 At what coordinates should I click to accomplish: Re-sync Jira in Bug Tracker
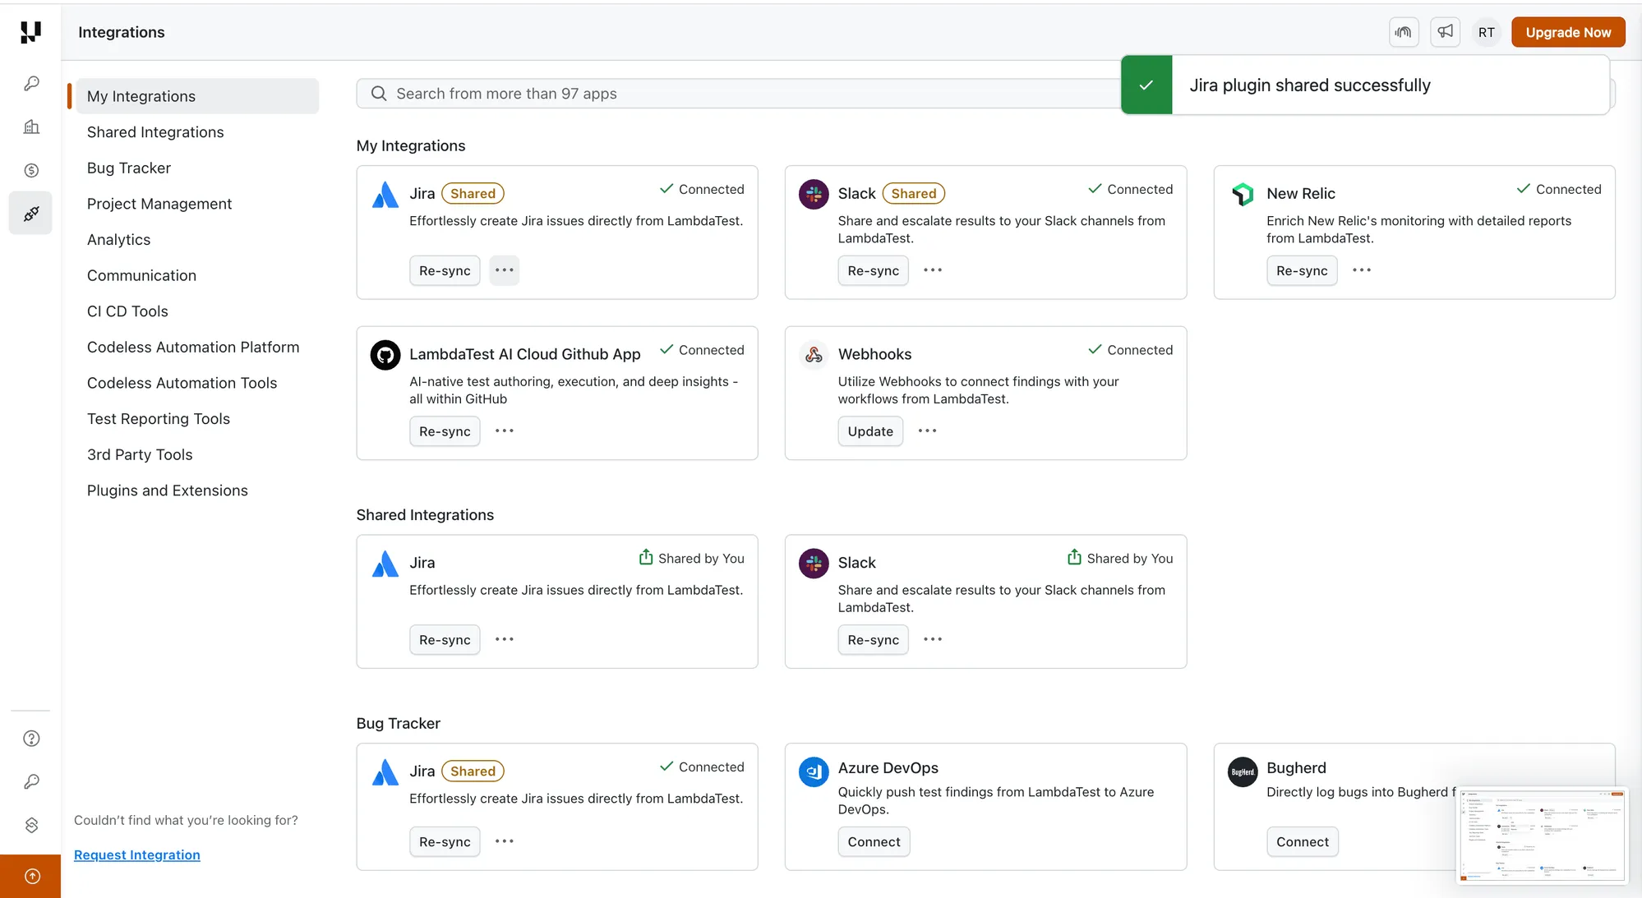(445, 841)
